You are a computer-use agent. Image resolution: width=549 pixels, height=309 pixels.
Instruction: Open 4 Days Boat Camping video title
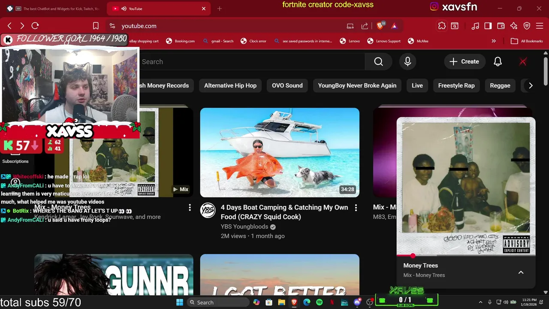tap(284, 212)
